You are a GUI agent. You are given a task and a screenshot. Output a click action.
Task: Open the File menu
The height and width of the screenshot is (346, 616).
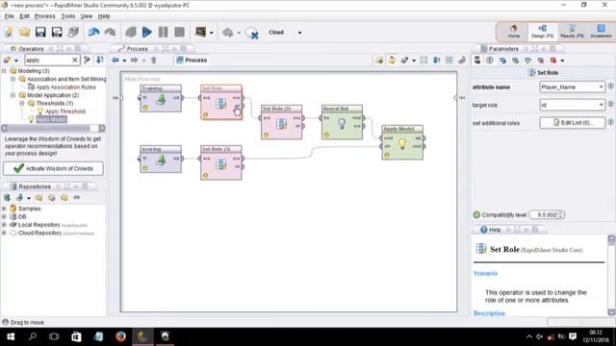coord(9,16)
